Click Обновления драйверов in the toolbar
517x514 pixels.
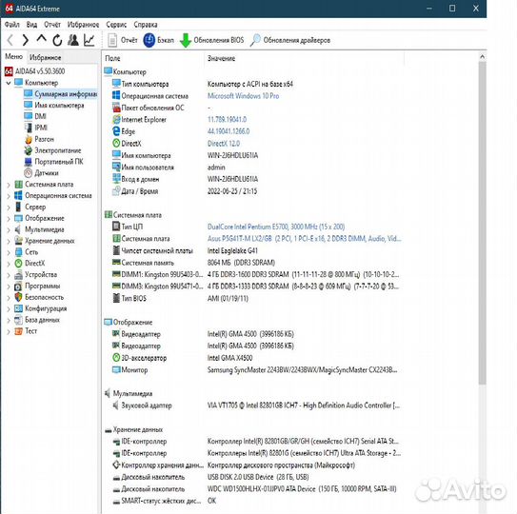[290, 40]
